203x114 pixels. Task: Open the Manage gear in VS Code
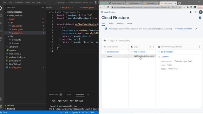(x=1, y=106)
